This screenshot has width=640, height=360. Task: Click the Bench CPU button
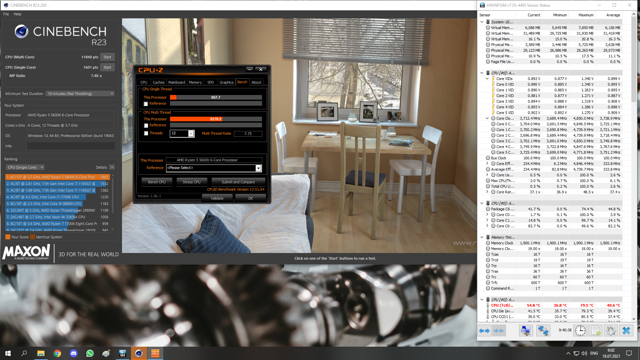click(x=157, y=182)
